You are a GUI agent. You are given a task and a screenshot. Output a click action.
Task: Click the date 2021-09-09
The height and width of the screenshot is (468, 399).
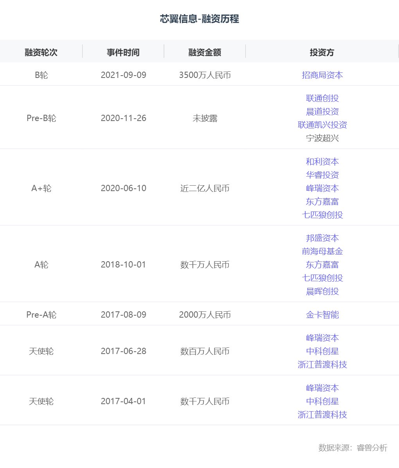pyautogui.click(x=124, y=75)
